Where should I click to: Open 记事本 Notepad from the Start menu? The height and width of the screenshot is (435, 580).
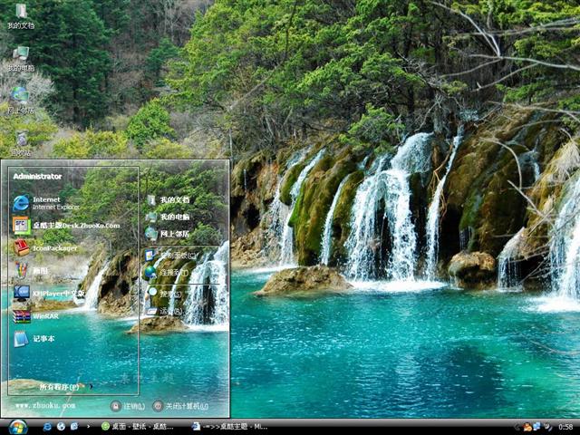tap(34, 339)
